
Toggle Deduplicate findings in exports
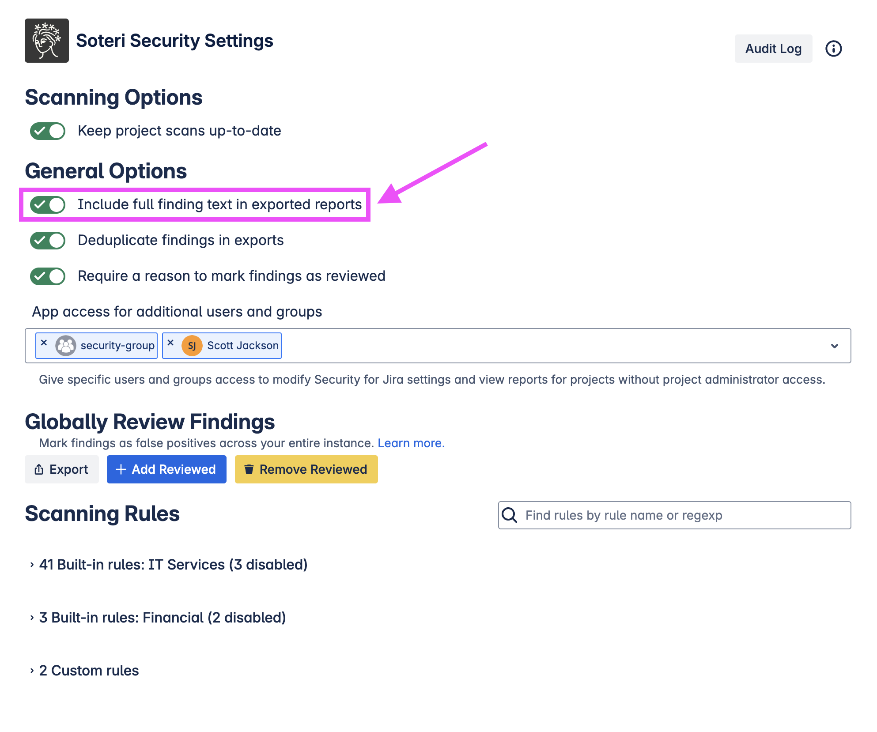click(48, 241)
